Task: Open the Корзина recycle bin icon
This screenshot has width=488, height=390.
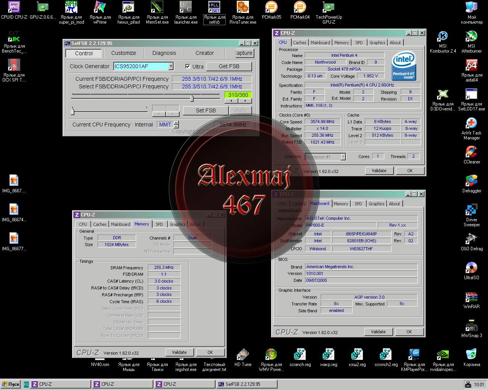Action: pyautogui.click(x=472, y=355)
